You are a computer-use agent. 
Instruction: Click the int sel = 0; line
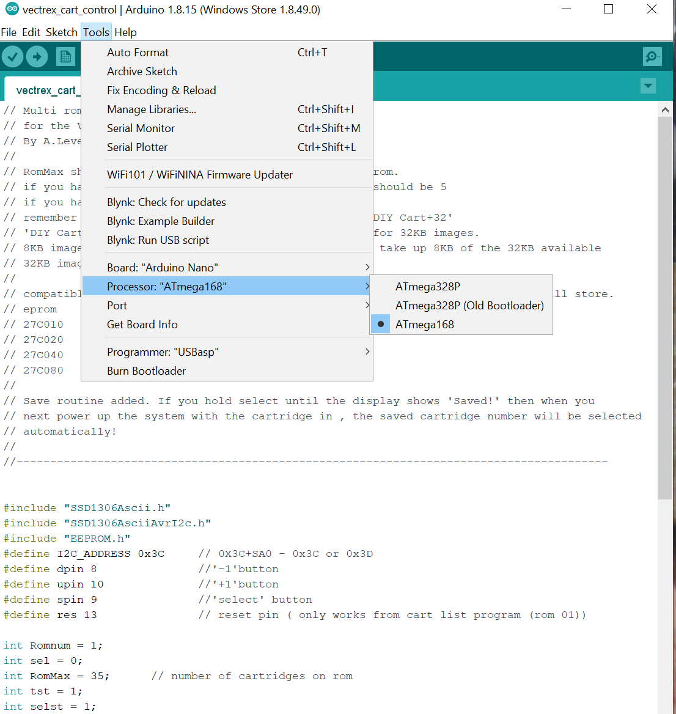(x=43, y=661)
